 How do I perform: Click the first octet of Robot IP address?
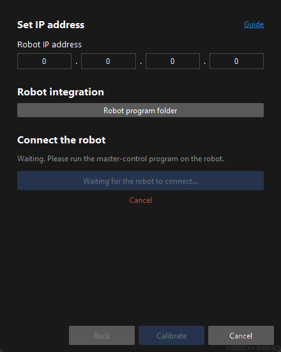44,61
